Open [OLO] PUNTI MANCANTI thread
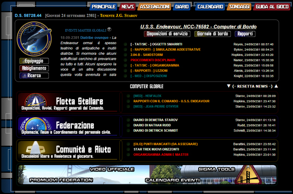 166,144
